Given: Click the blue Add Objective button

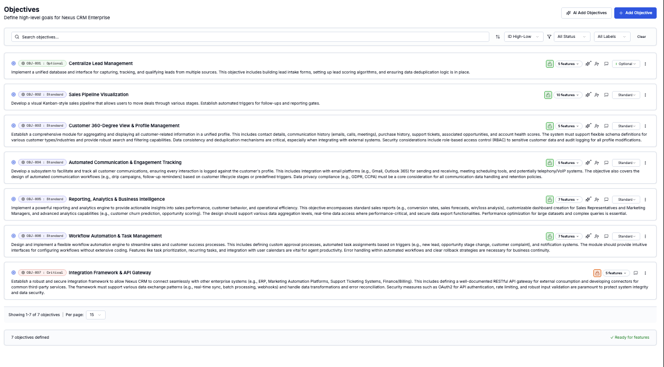Looking at the screenshot, I should coord(635,12).
